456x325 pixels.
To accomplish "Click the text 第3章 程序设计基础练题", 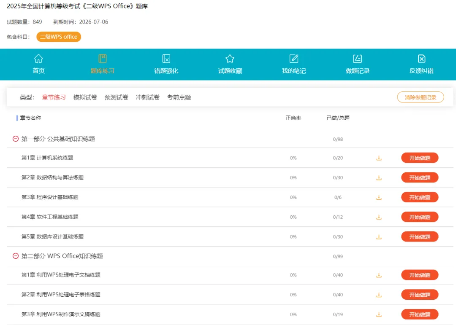I will (x=50, y=197).
